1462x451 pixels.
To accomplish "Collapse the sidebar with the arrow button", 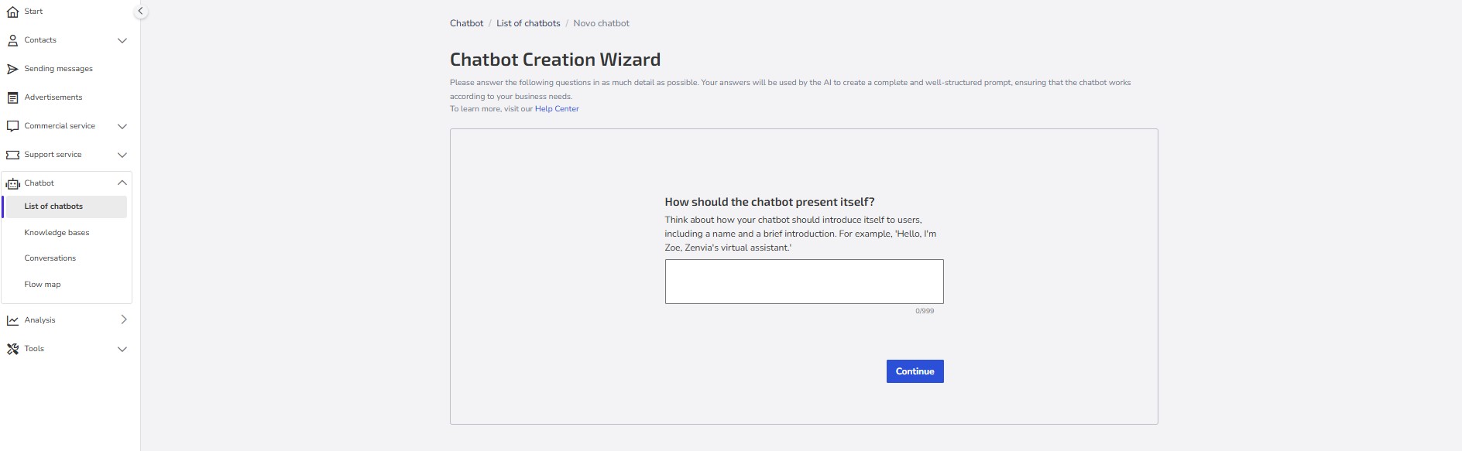I will click(x=140, y=12).
